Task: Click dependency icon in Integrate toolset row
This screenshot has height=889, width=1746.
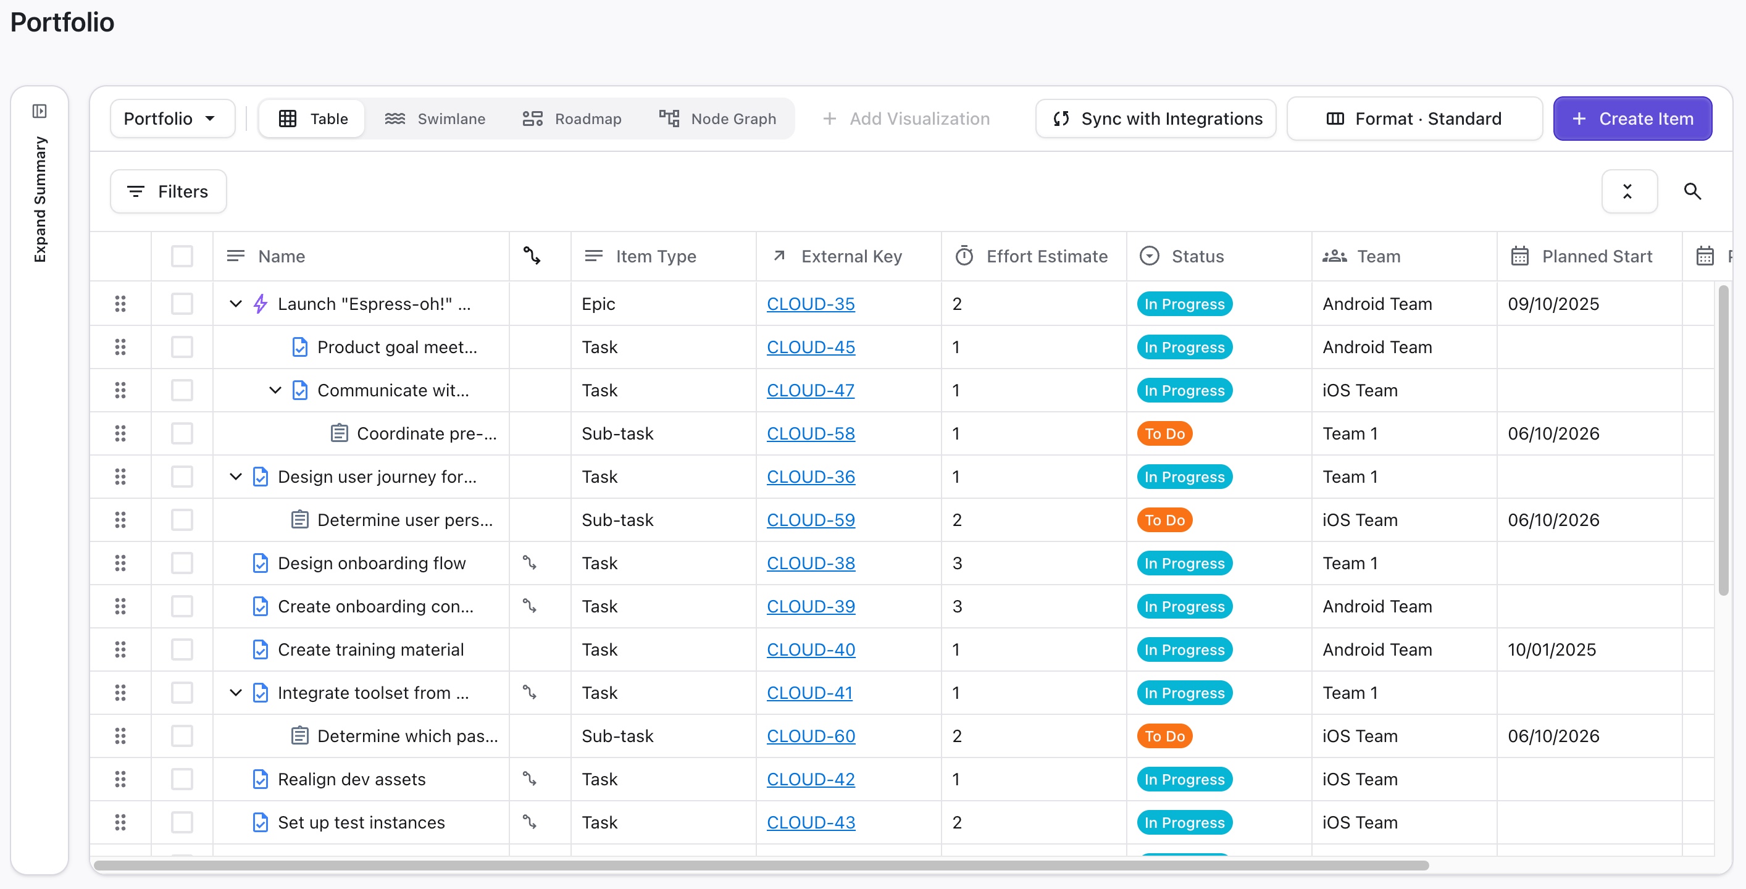Action: pyautogui.click(x=529, y=693)
